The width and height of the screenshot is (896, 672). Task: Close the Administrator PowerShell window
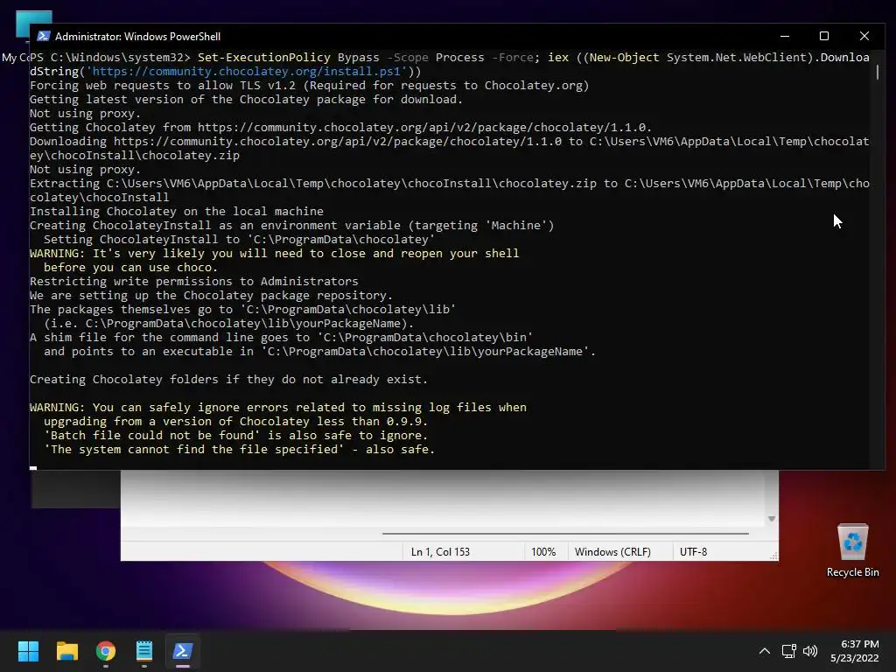click(864, 36)
